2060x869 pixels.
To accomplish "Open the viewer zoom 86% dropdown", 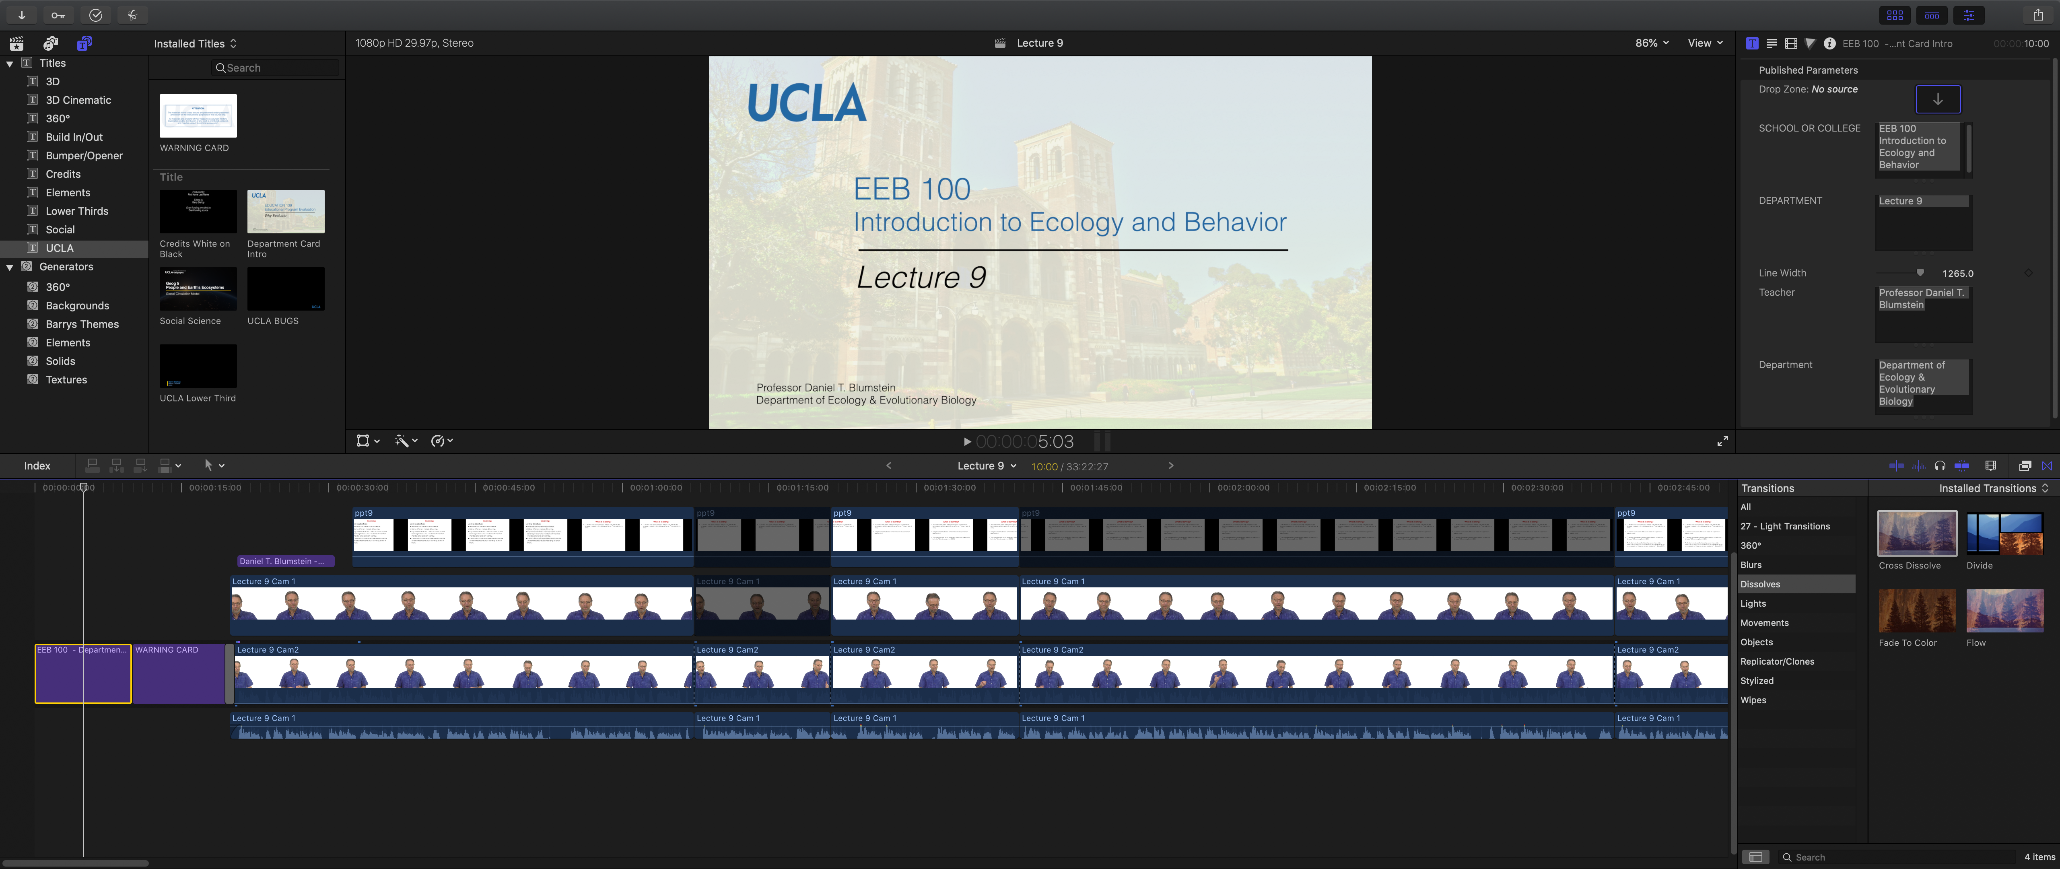I will click(x=1651, y=43).
